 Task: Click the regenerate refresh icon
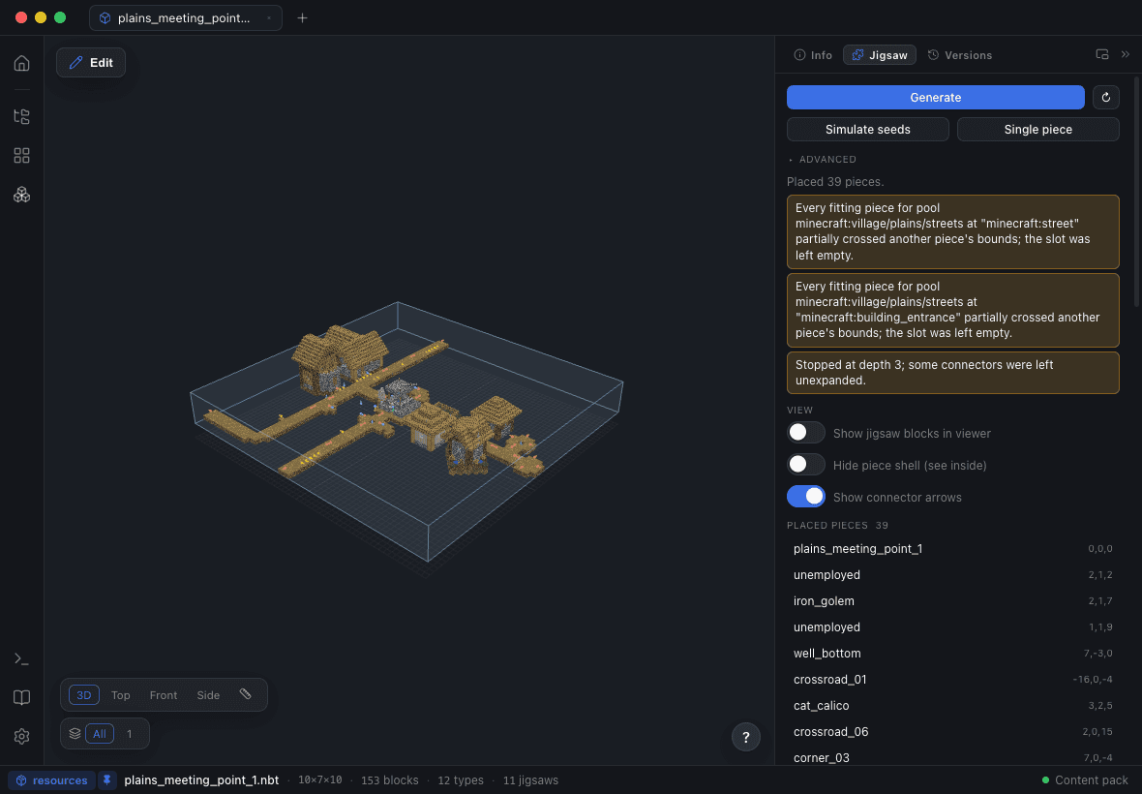(1105, 97)
